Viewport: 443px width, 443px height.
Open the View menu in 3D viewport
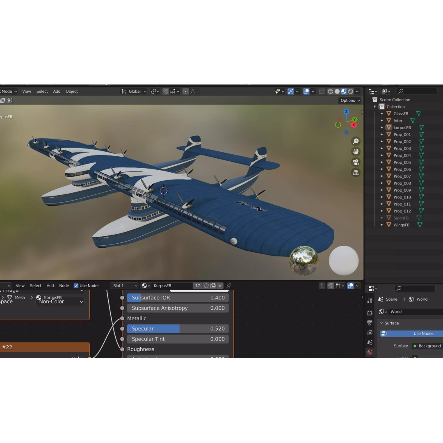click(x=27, y=91)
